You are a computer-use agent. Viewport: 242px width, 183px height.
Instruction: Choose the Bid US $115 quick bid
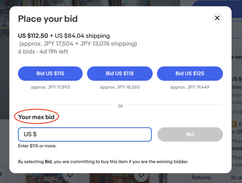coord(50,74)
